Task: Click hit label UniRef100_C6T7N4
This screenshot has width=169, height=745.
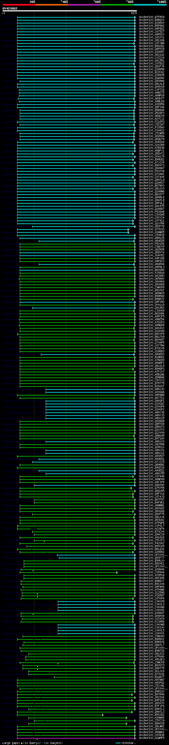Action: [x=152, y=345]
